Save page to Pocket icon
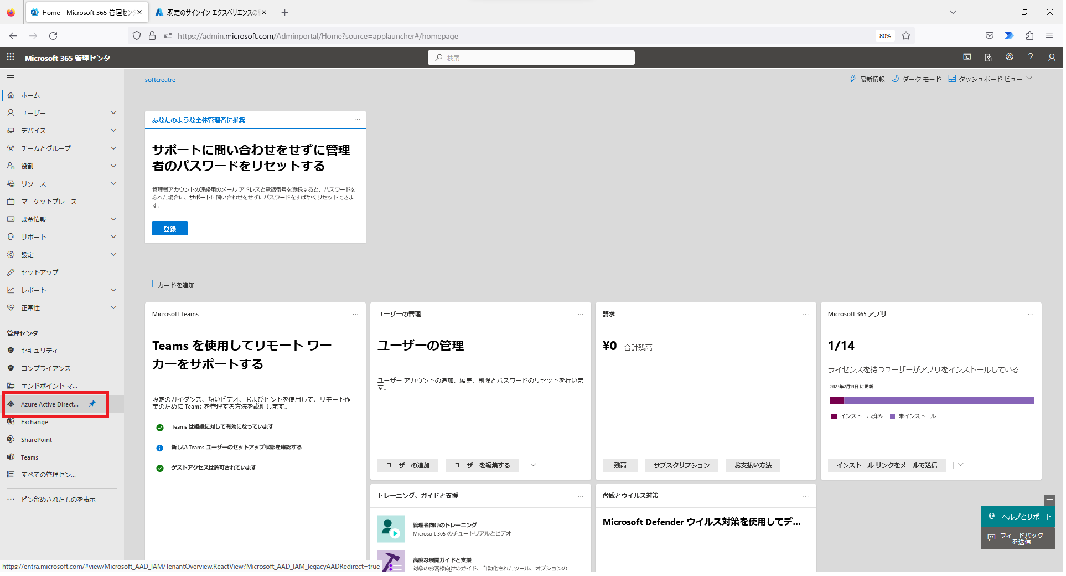Screen dimensions: 1066x576 (x=990, y=36)
